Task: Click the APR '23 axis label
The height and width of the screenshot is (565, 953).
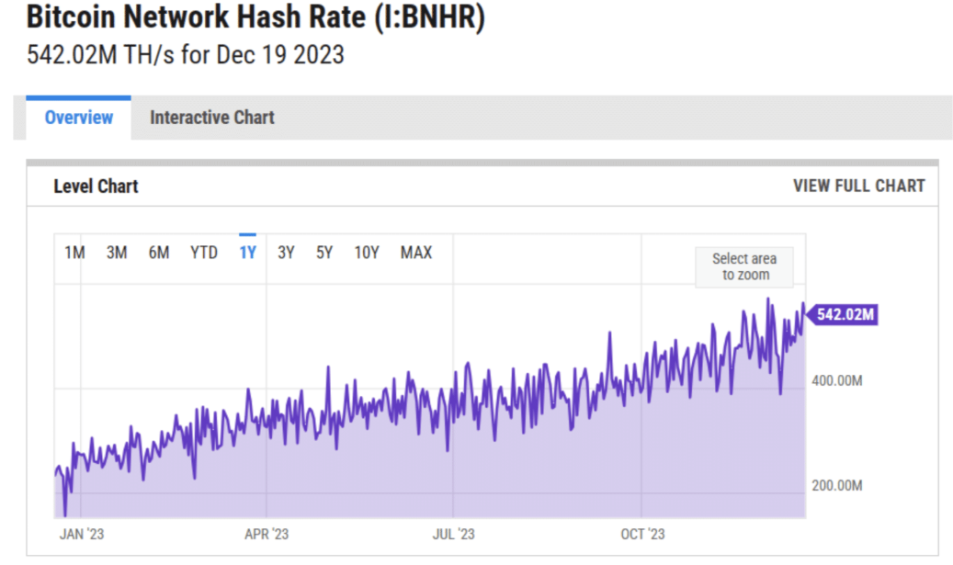Action: point(267,534)
